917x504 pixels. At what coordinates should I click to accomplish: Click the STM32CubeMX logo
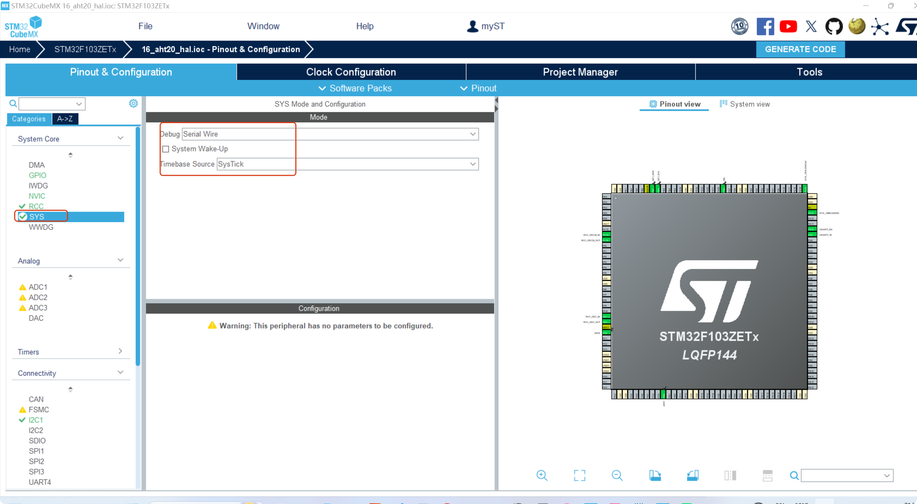tap(23, 27)
